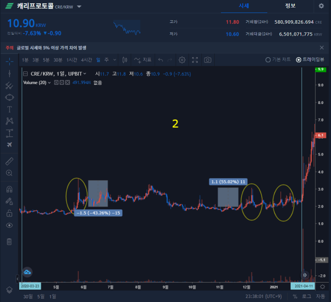
Task: Select the 1분 timeframe
Action: [25, 60]
